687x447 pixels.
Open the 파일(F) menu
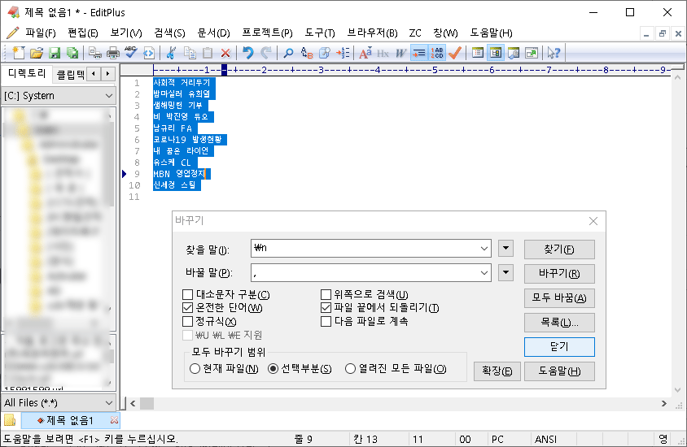pyautogui.click(x=41, y=33)
